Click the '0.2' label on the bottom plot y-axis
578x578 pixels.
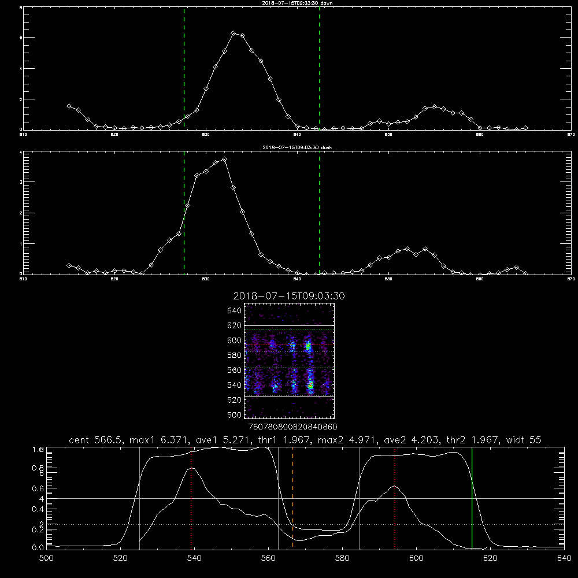tap(38, 529)
